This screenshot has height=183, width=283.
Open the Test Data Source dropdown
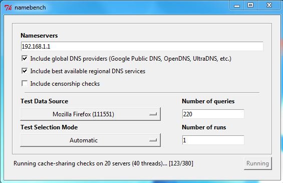pos(90,114)
